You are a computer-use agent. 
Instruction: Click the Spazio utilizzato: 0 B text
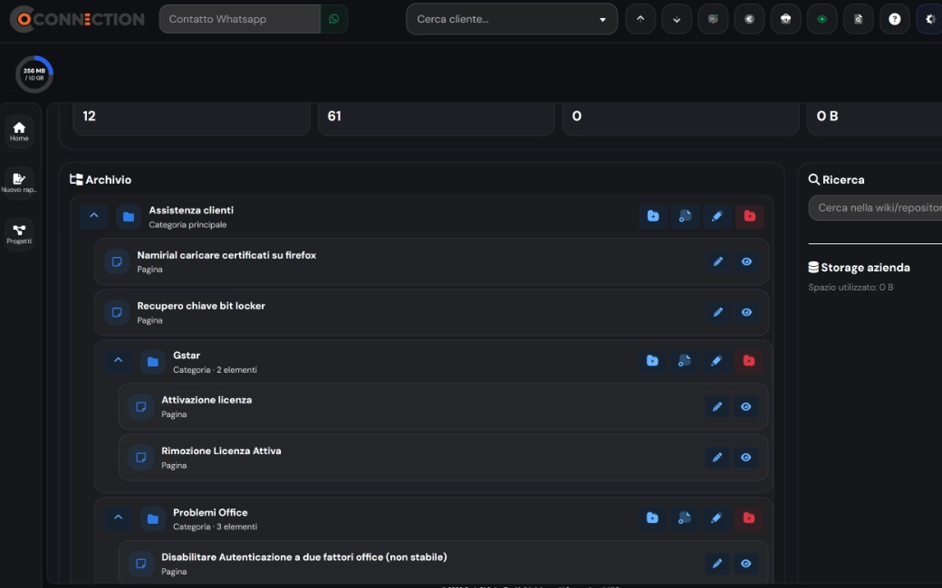851,288
